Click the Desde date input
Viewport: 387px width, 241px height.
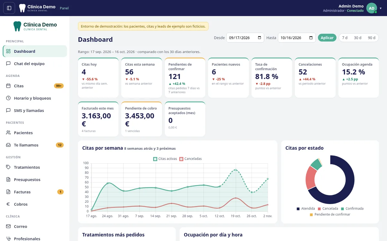point(245,38)
